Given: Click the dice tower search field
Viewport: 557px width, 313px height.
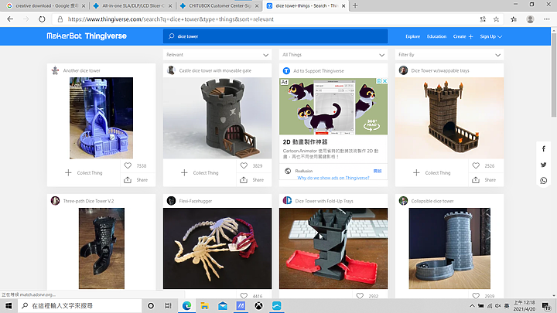Looking at the screenshot, I should [x=275, y=36].
